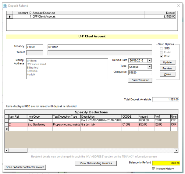Viewport: 185px width, 174px height.
Task: Click the Rent item code cell
Action: click(x=40, y=120)
